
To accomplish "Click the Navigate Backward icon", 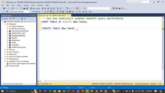I will pos(4,9).
